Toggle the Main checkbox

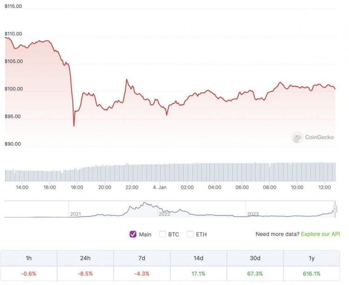[x=133, y=234]
